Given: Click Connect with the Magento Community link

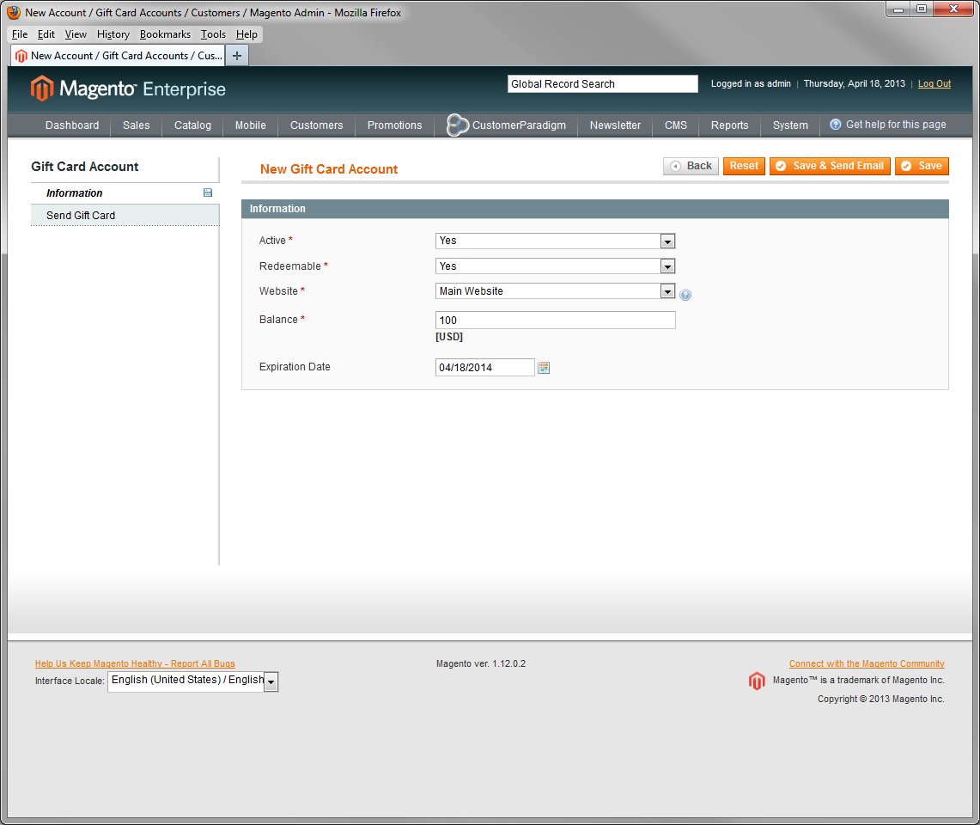Looking at the screenshot, I should point(867,663).
